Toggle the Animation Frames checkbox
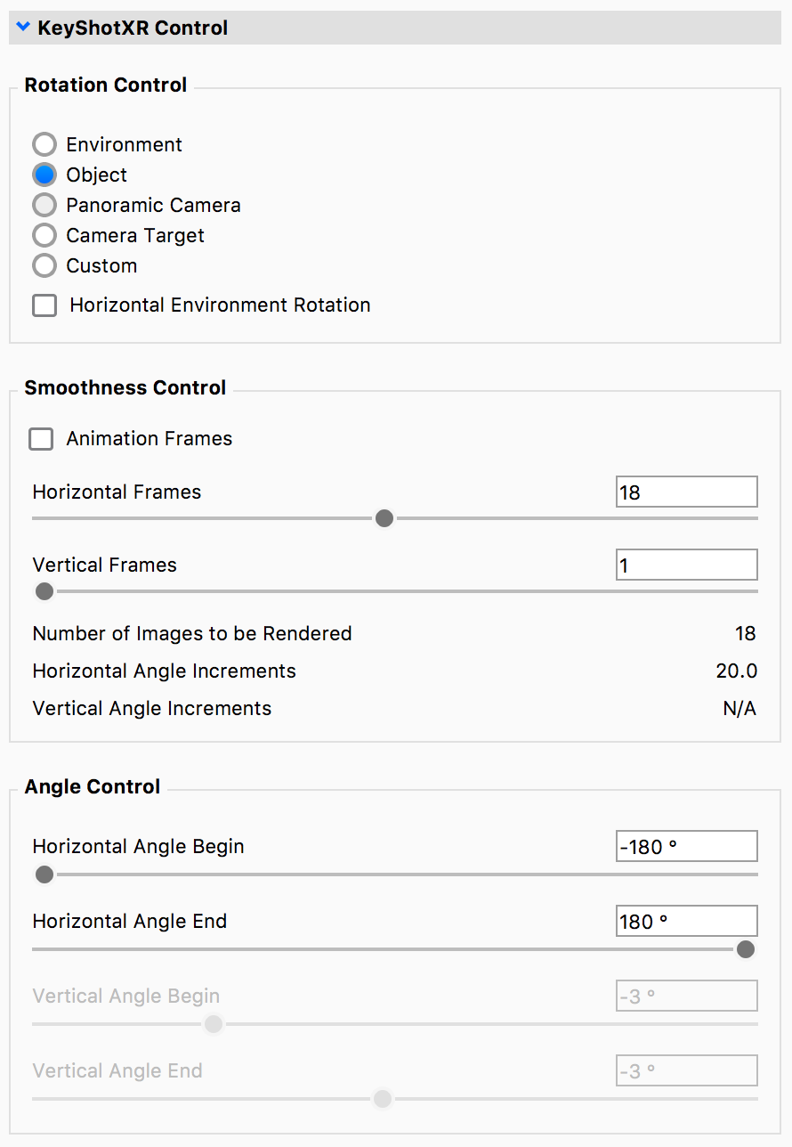 pos(41,438)
